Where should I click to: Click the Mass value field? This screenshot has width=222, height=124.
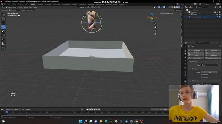point(210,72)
